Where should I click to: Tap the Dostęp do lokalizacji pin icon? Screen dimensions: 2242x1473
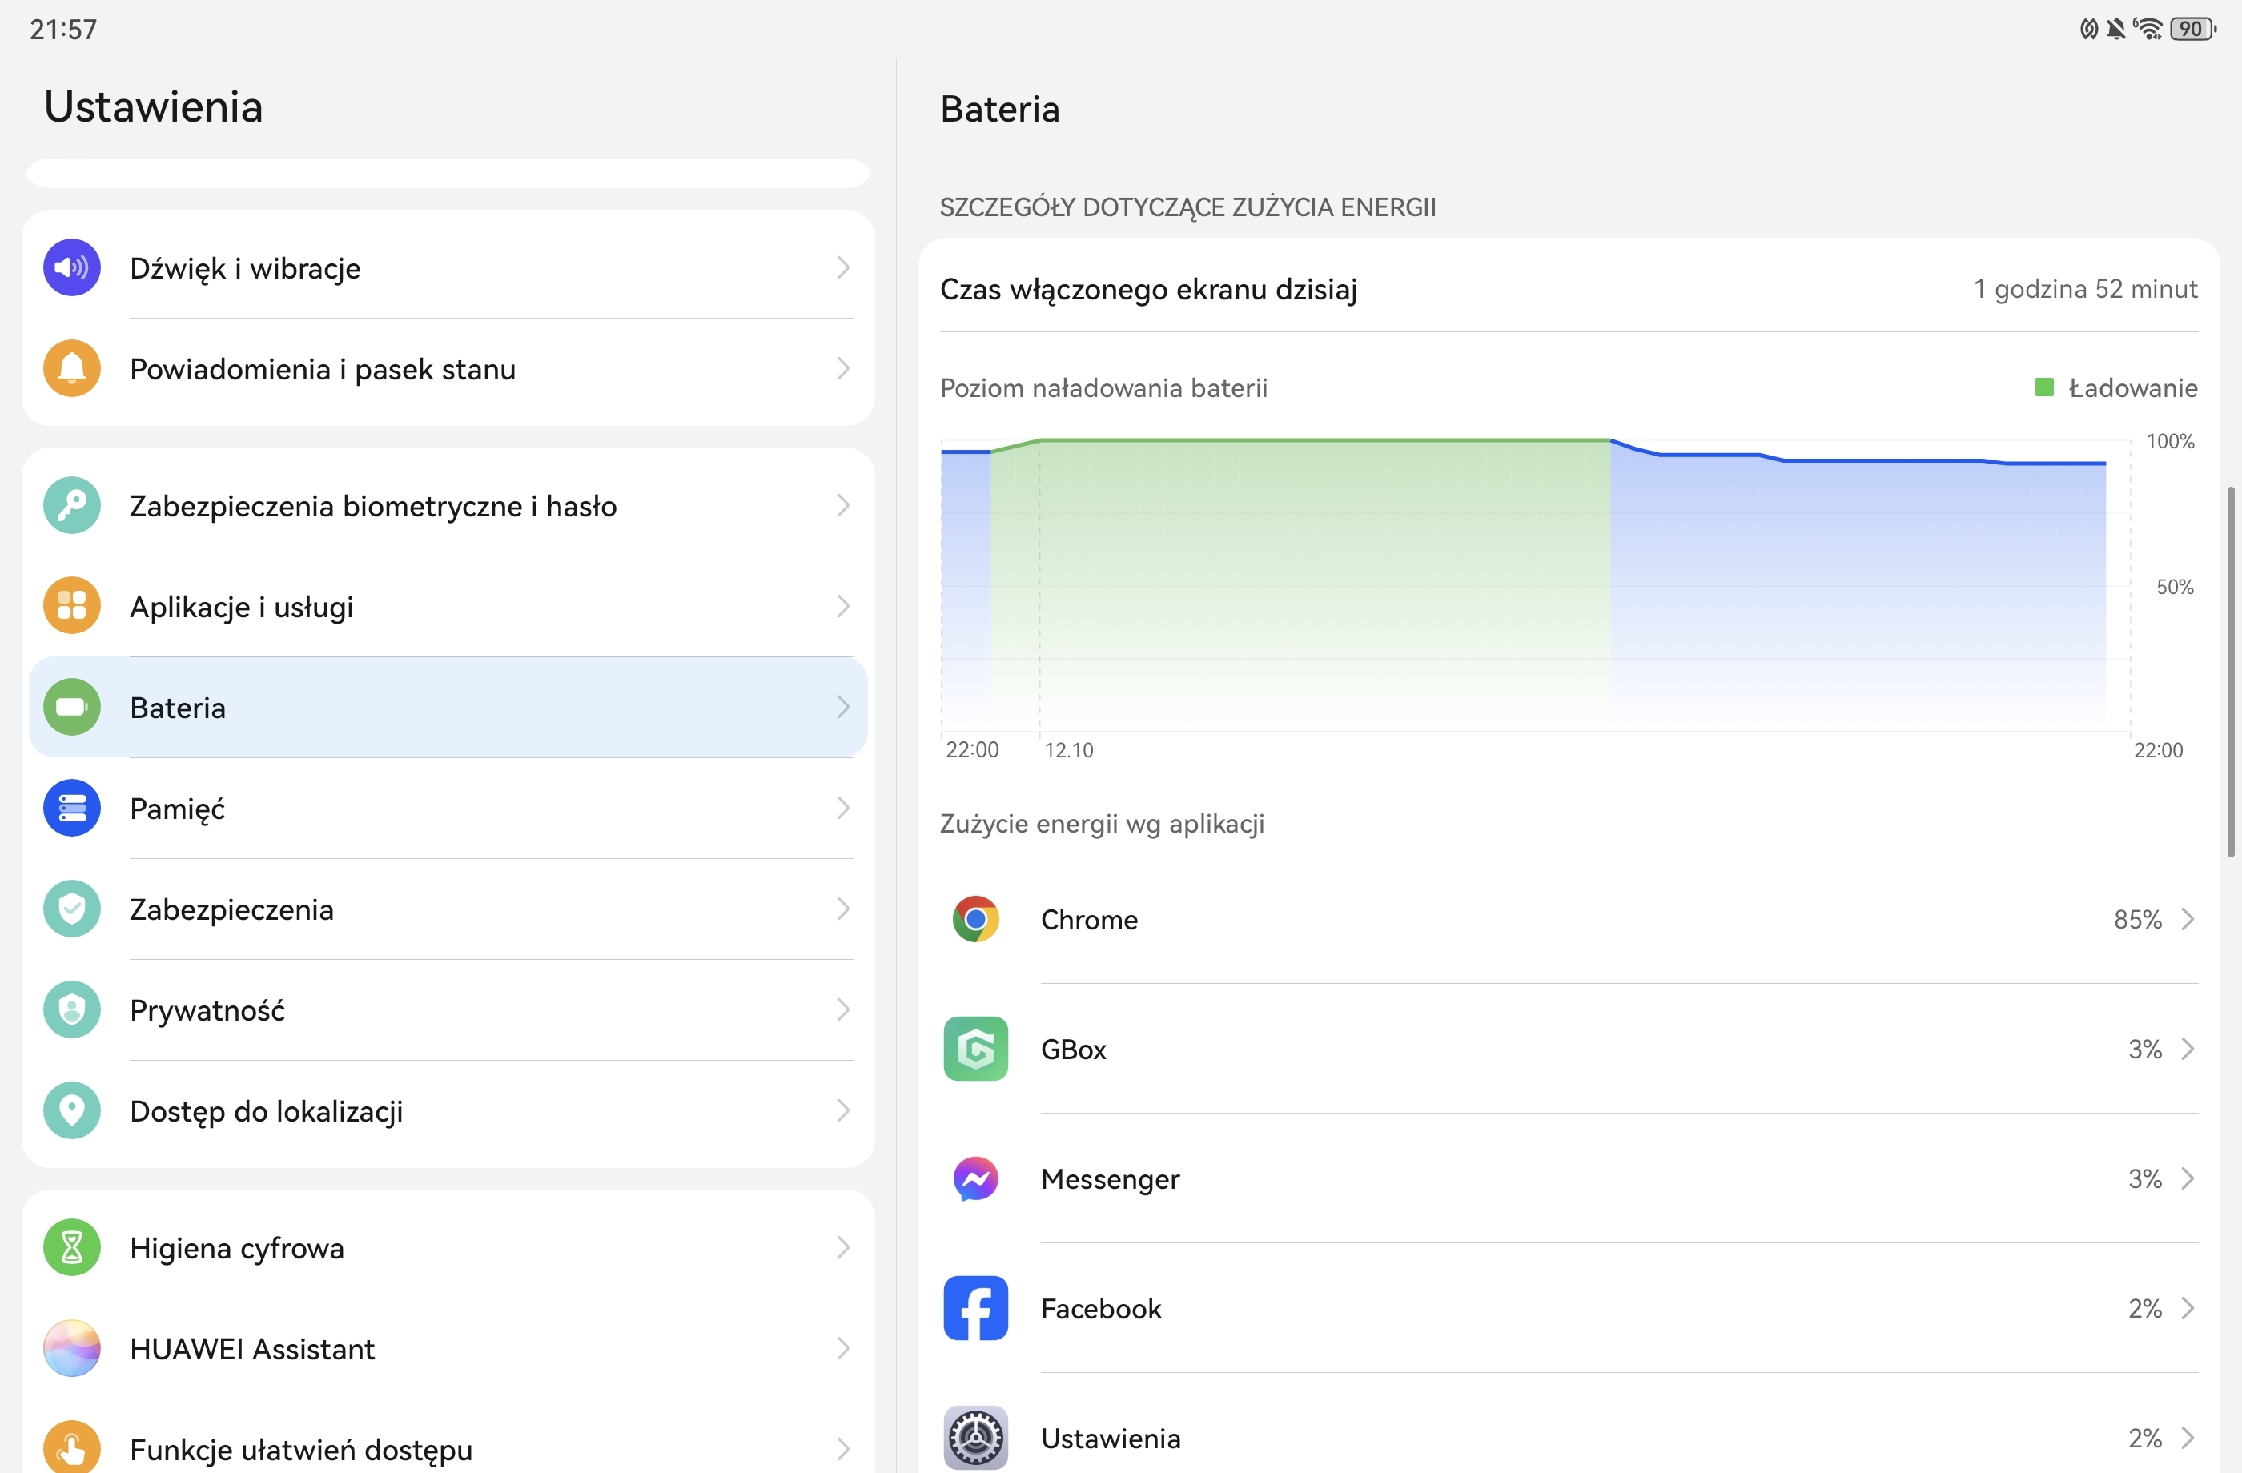coord(71,1110)
